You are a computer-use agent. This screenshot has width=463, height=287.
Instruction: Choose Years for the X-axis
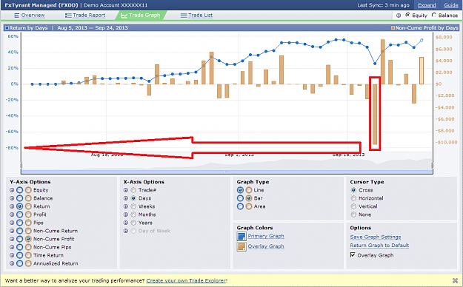tap(133, 223)
